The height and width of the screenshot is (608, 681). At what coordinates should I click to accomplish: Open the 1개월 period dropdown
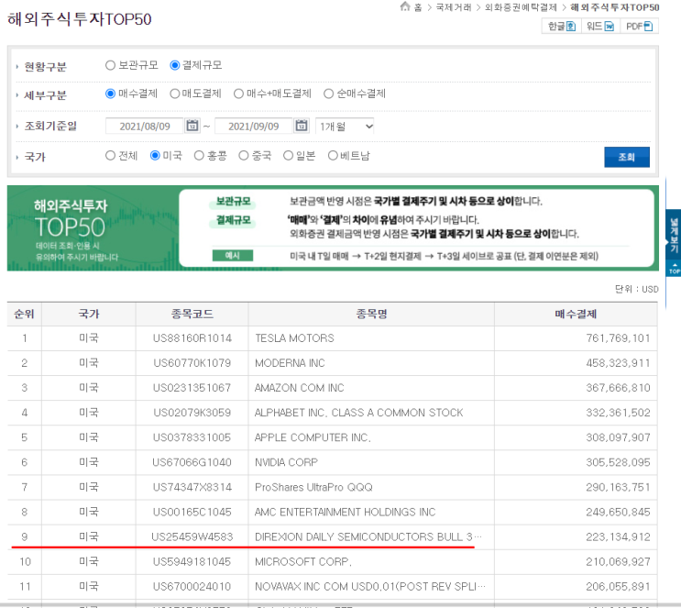point(345,127)
